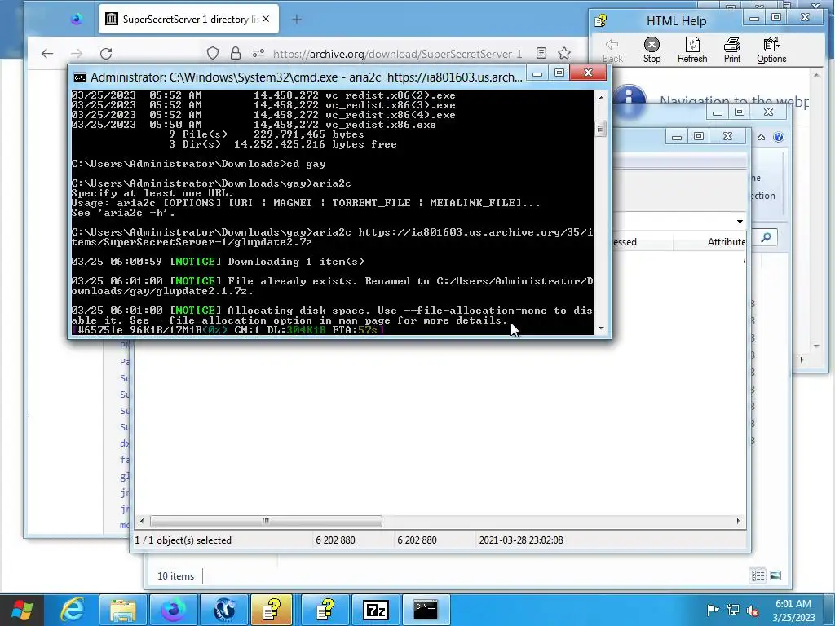Click the cmd window vertical scrollbar thumb
Viewport: 835px width, 626px height.
click(601, 128)
